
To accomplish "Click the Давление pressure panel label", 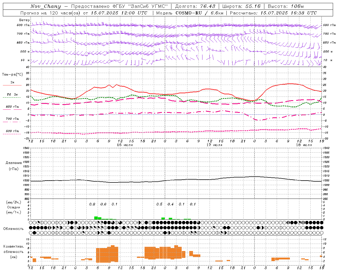I will (x=14, y=163).
